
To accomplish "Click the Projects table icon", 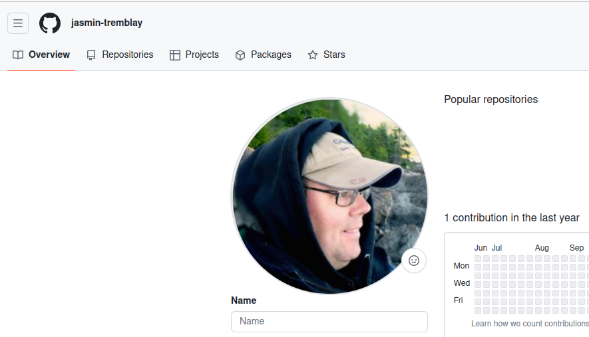I will 175,55.
